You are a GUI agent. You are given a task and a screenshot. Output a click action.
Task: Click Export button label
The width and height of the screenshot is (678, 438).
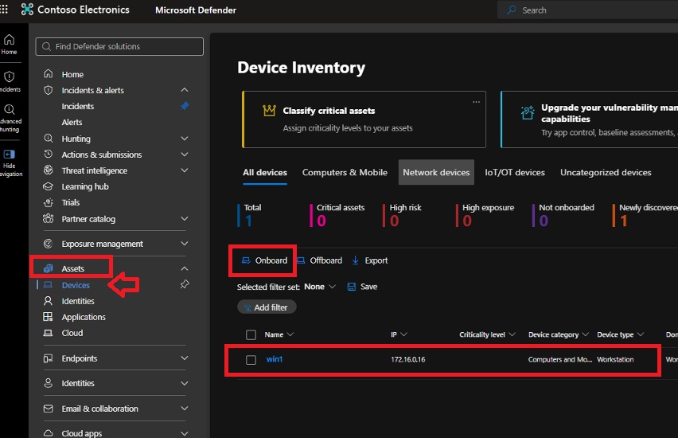pos(376,260)
